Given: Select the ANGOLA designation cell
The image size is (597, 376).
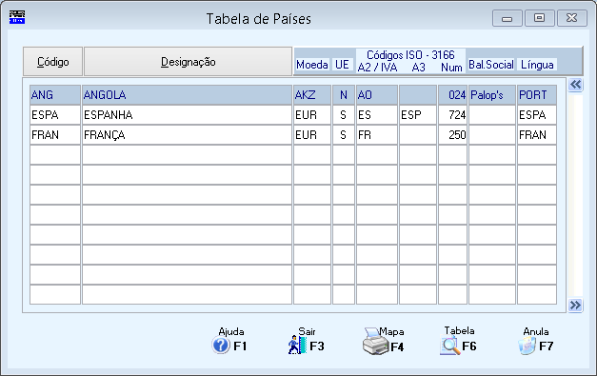Looking at the screenshot, I should pos(187,95).
